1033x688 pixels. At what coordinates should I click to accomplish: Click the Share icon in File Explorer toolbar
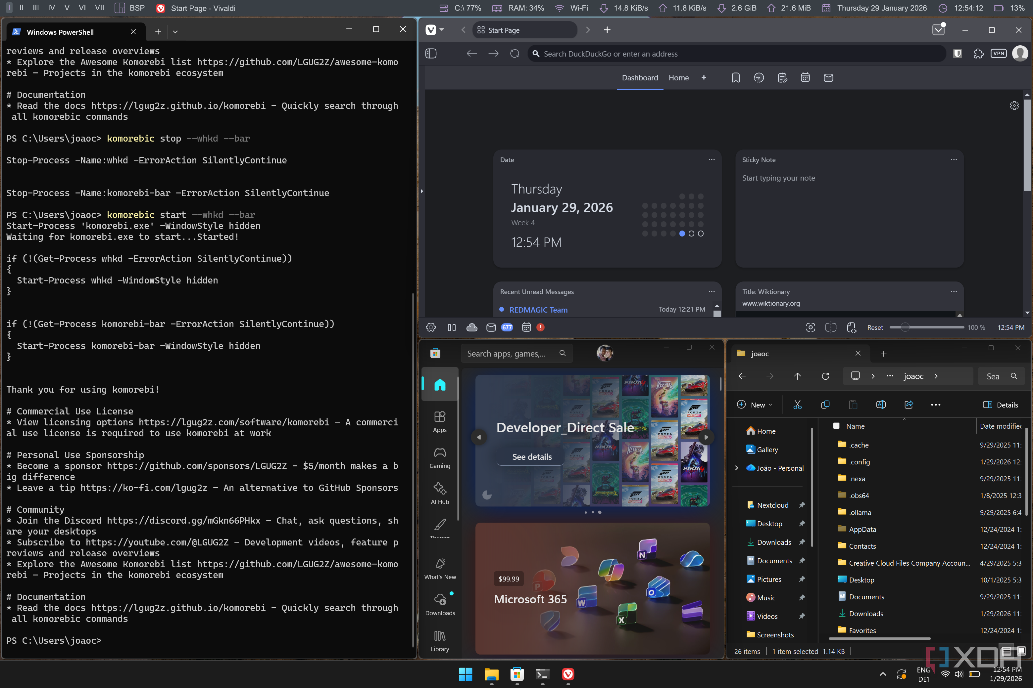[909, 405]
